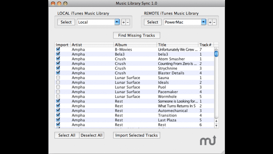Image resolution: width=273 pixels, height=154 pixels.
Task: Remove the local library with minus button
Action: point(128,22)
